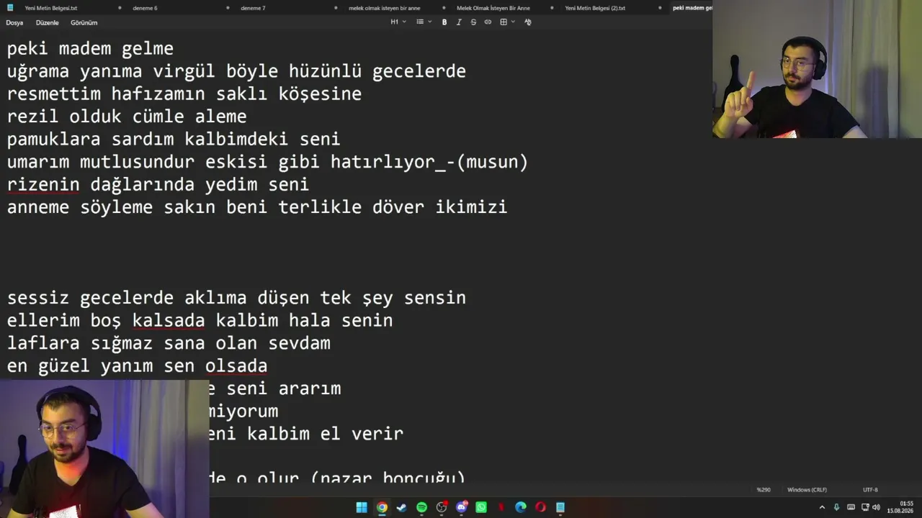Click the Windows (CRLF) line ending indicator
922x518 pixels.
[x=807, y=490]
